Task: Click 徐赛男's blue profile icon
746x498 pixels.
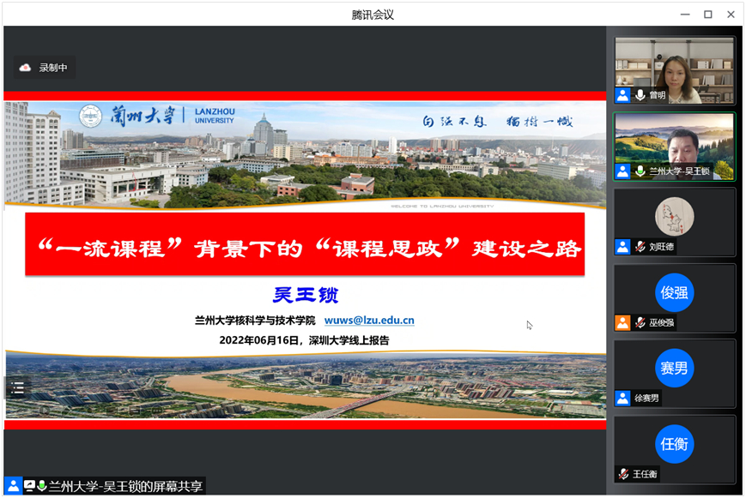Action: pos(622,399)
